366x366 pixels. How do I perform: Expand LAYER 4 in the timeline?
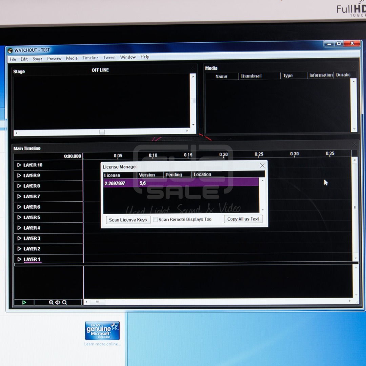coord(19,228)
